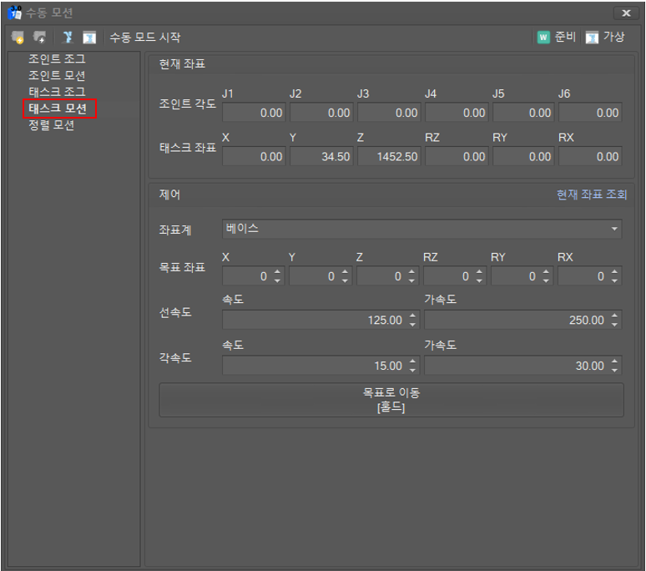
Task: Click the 가상 virtual mode icon
Action: [592, 38]
